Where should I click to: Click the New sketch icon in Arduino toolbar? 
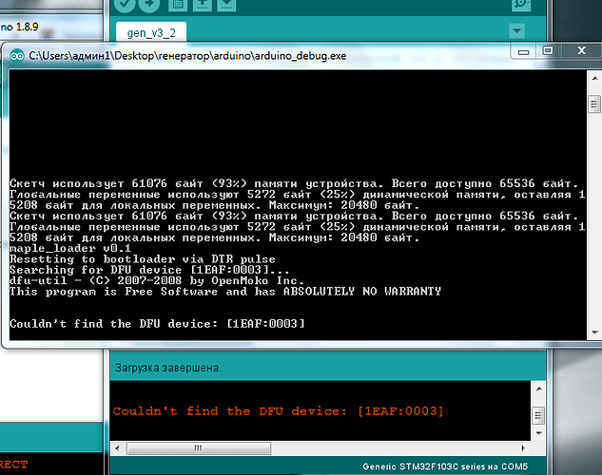178,5
